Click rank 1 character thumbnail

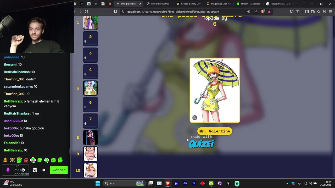click(91, 22)
